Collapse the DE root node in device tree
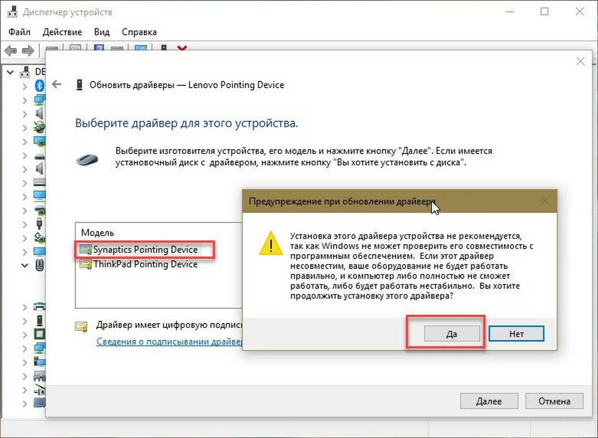This screenshot has width=598, height=438. pos(10,72)
